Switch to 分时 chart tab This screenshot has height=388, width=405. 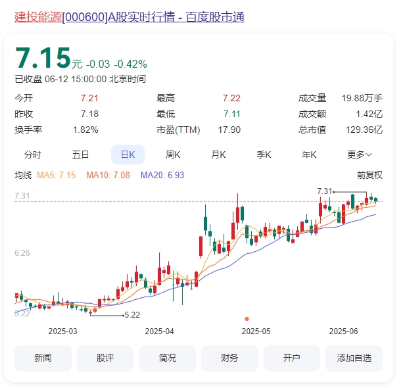click(x=32, y=155)
